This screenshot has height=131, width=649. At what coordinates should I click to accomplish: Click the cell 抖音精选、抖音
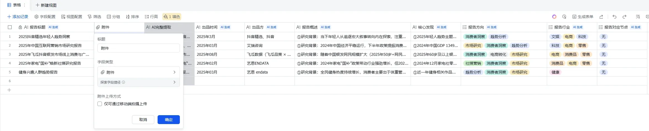(x=270, y=37)
